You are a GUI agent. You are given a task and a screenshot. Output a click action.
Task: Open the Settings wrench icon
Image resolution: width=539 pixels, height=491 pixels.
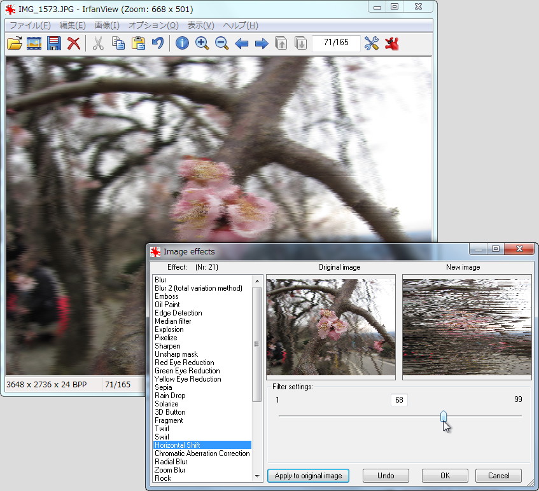[x=372, y=43]
